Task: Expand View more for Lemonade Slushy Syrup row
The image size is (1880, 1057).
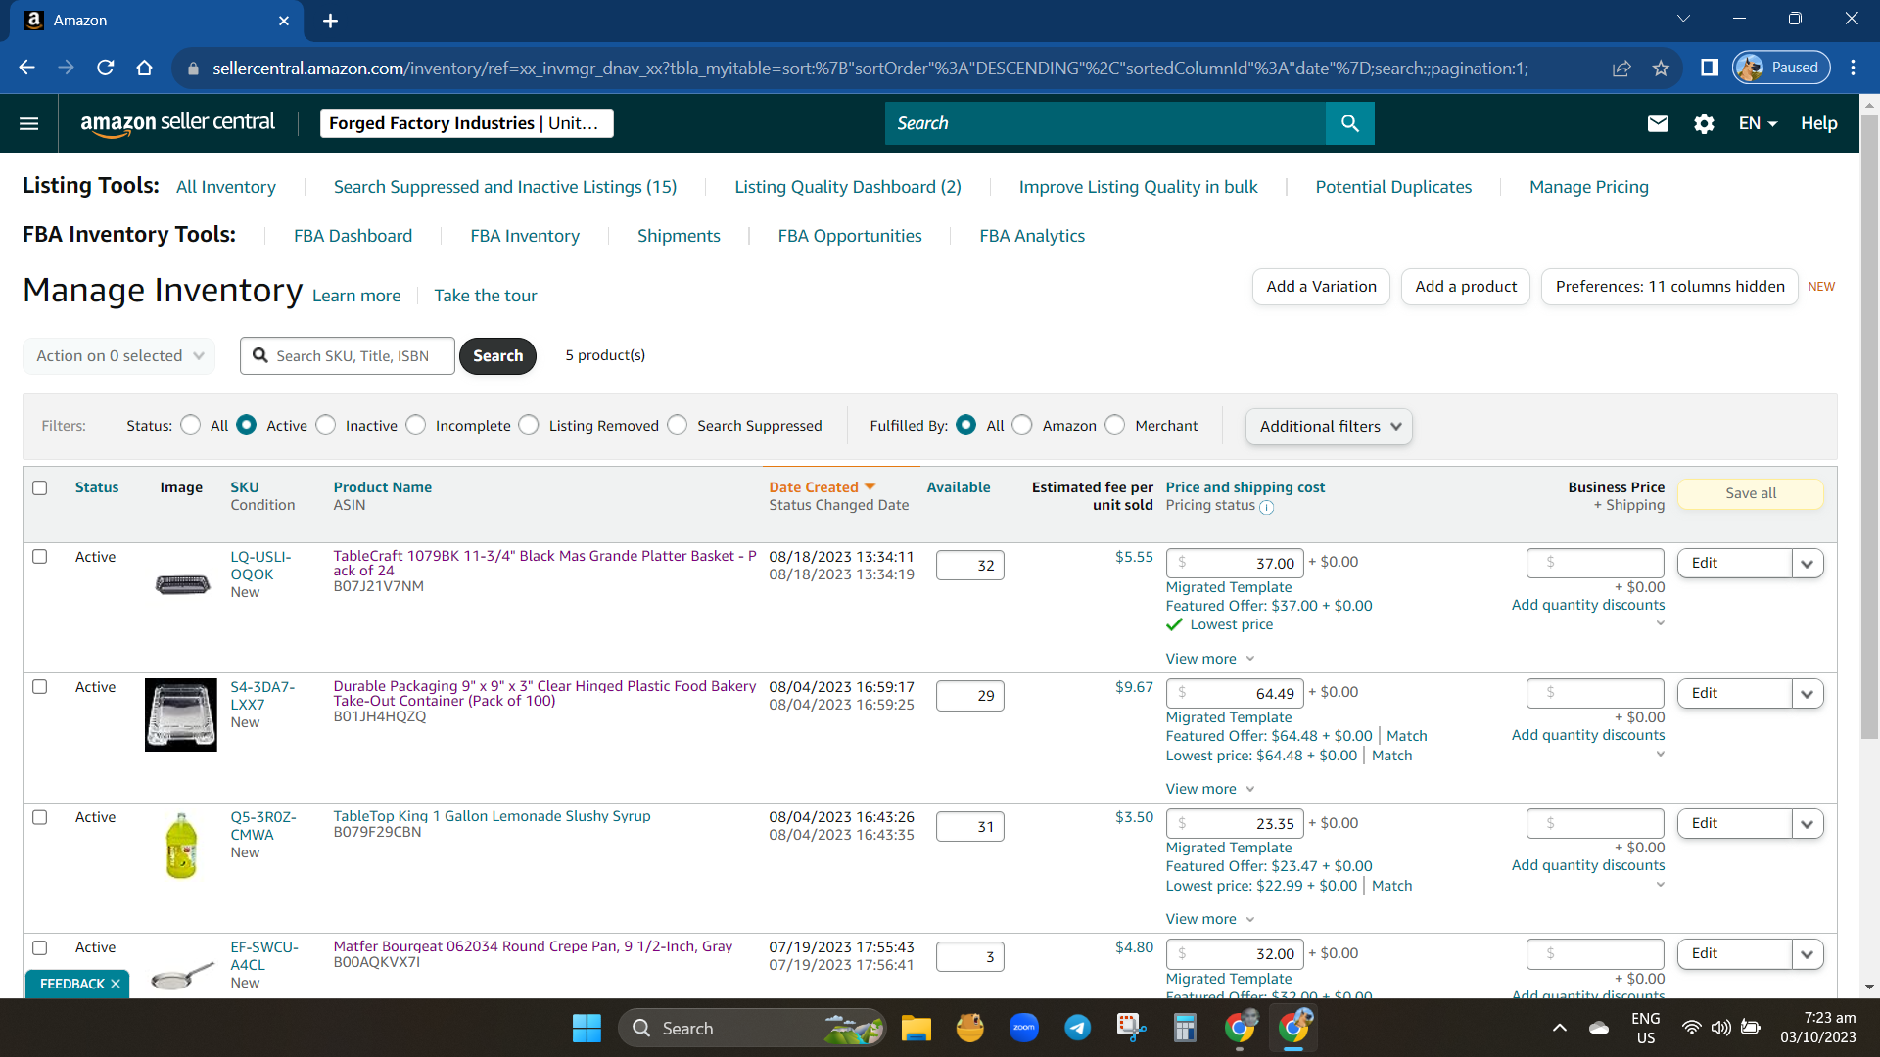Action: 1210,919
